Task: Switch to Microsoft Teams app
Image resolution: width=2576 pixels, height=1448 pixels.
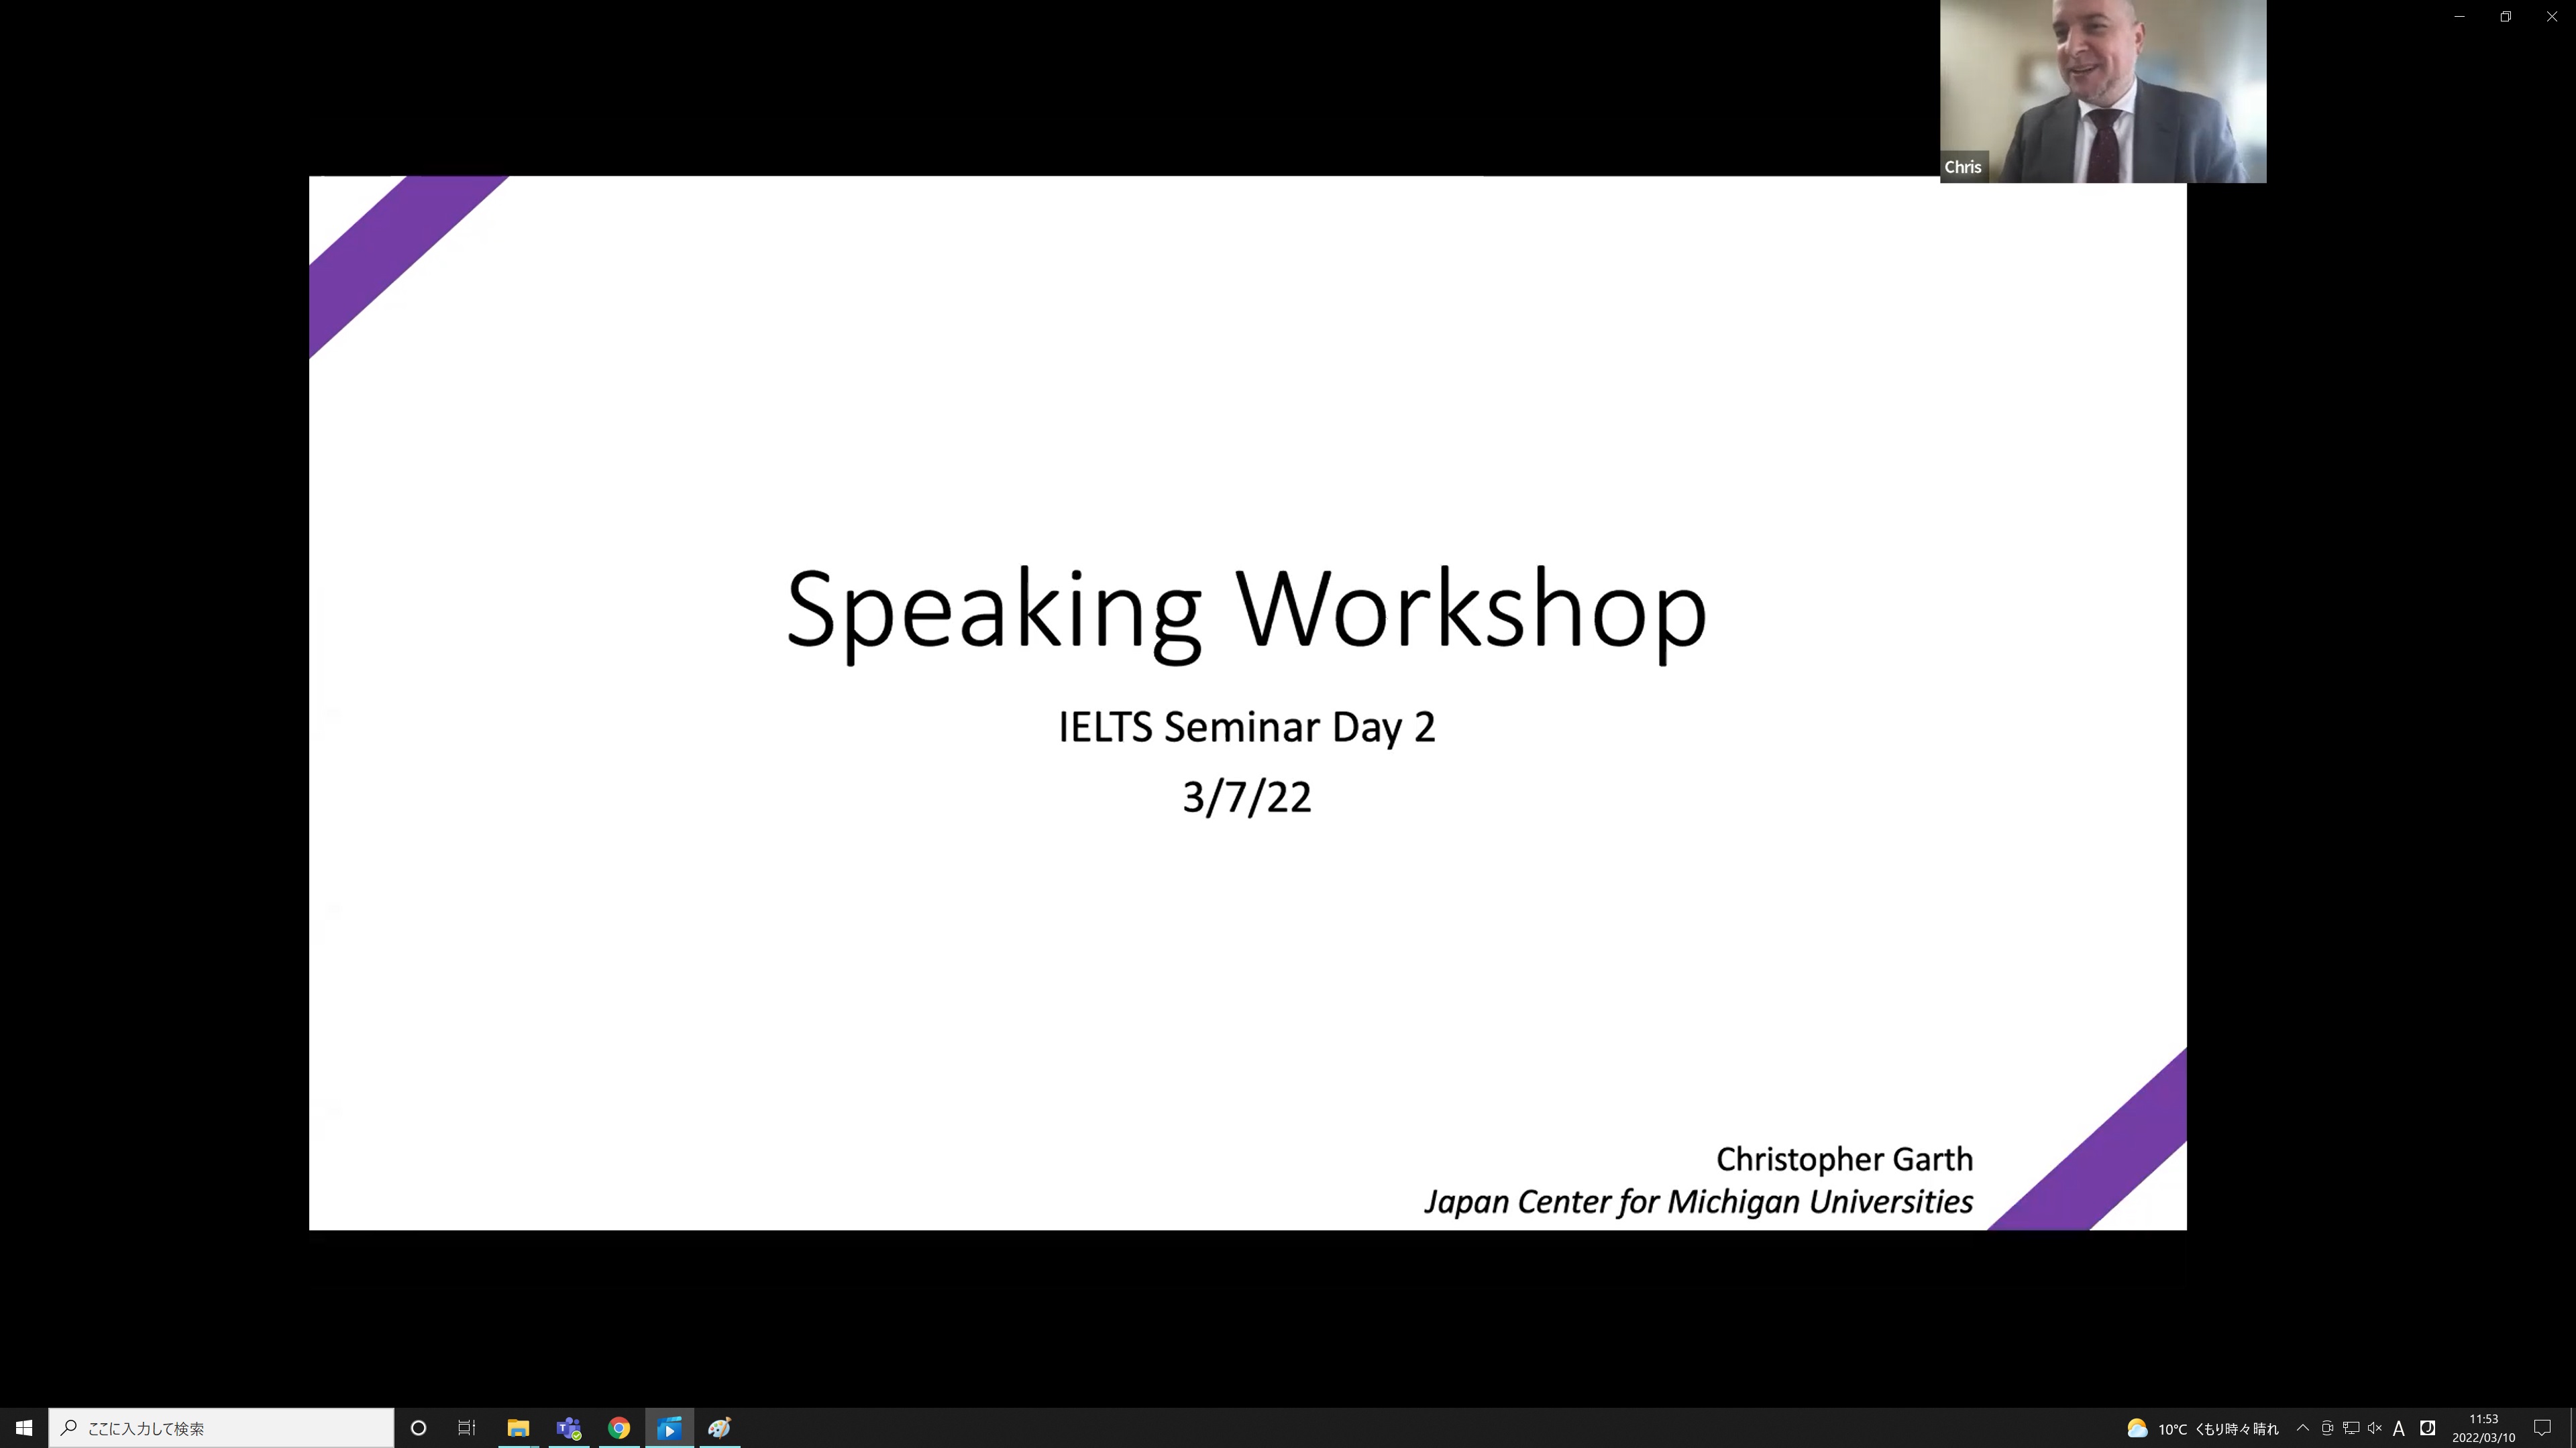Action: click(x=568, y=1428)
